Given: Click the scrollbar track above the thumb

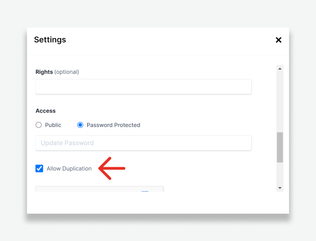Looking at the screenshot, I should click(x=280, y=102).
